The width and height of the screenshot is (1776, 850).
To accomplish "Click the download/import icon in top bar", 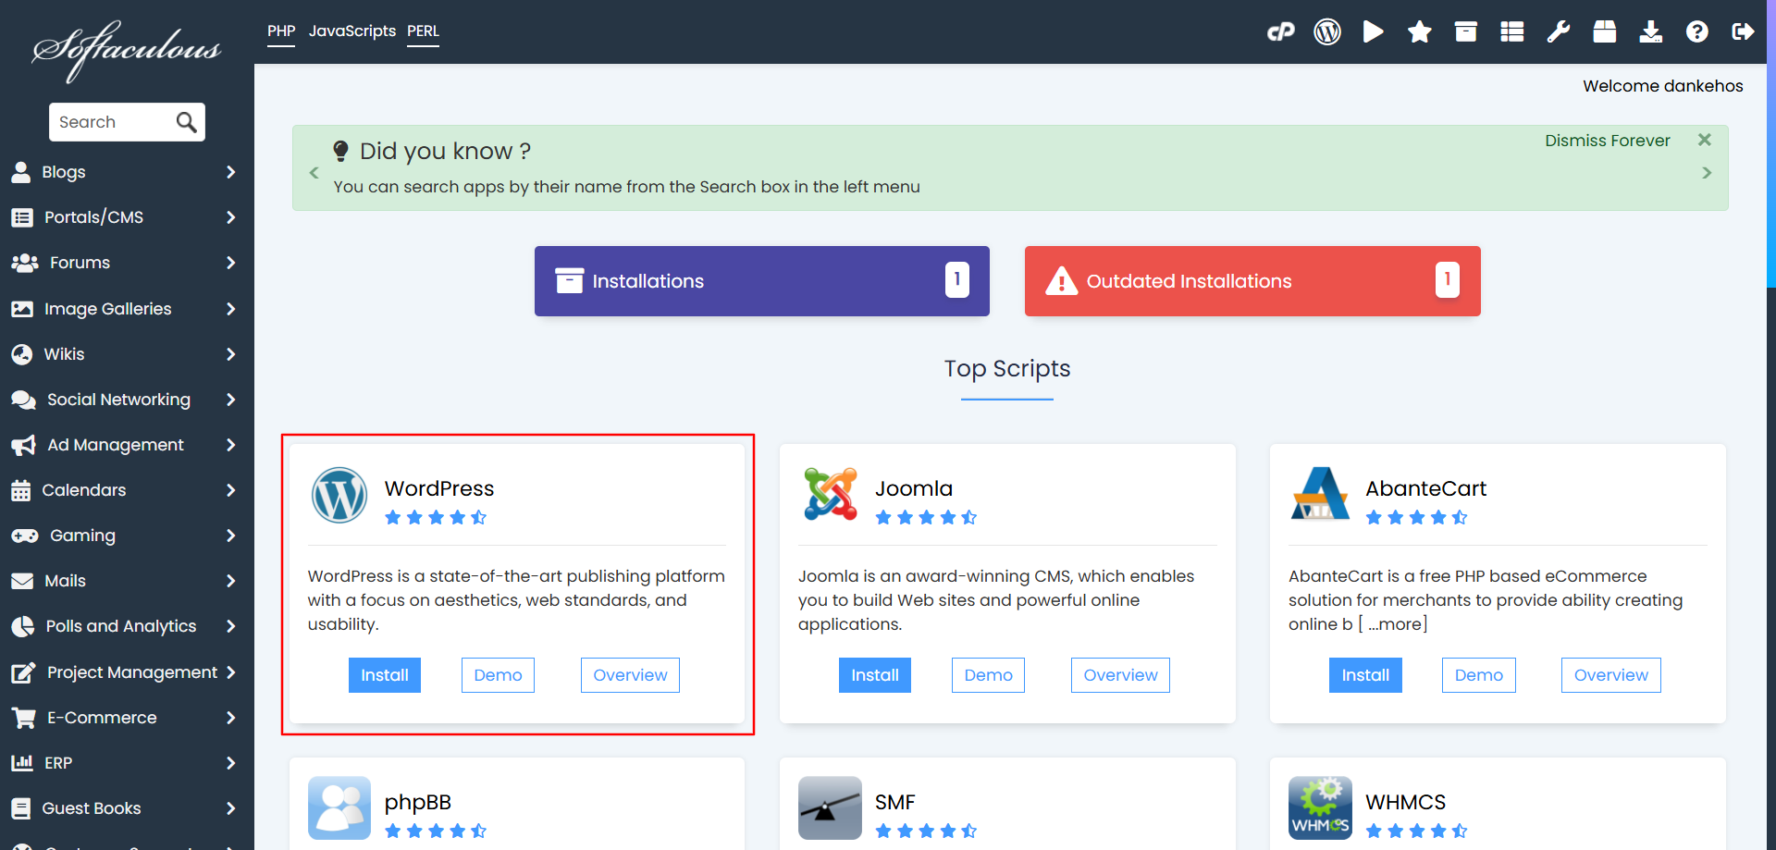I will coord(1651,32).
